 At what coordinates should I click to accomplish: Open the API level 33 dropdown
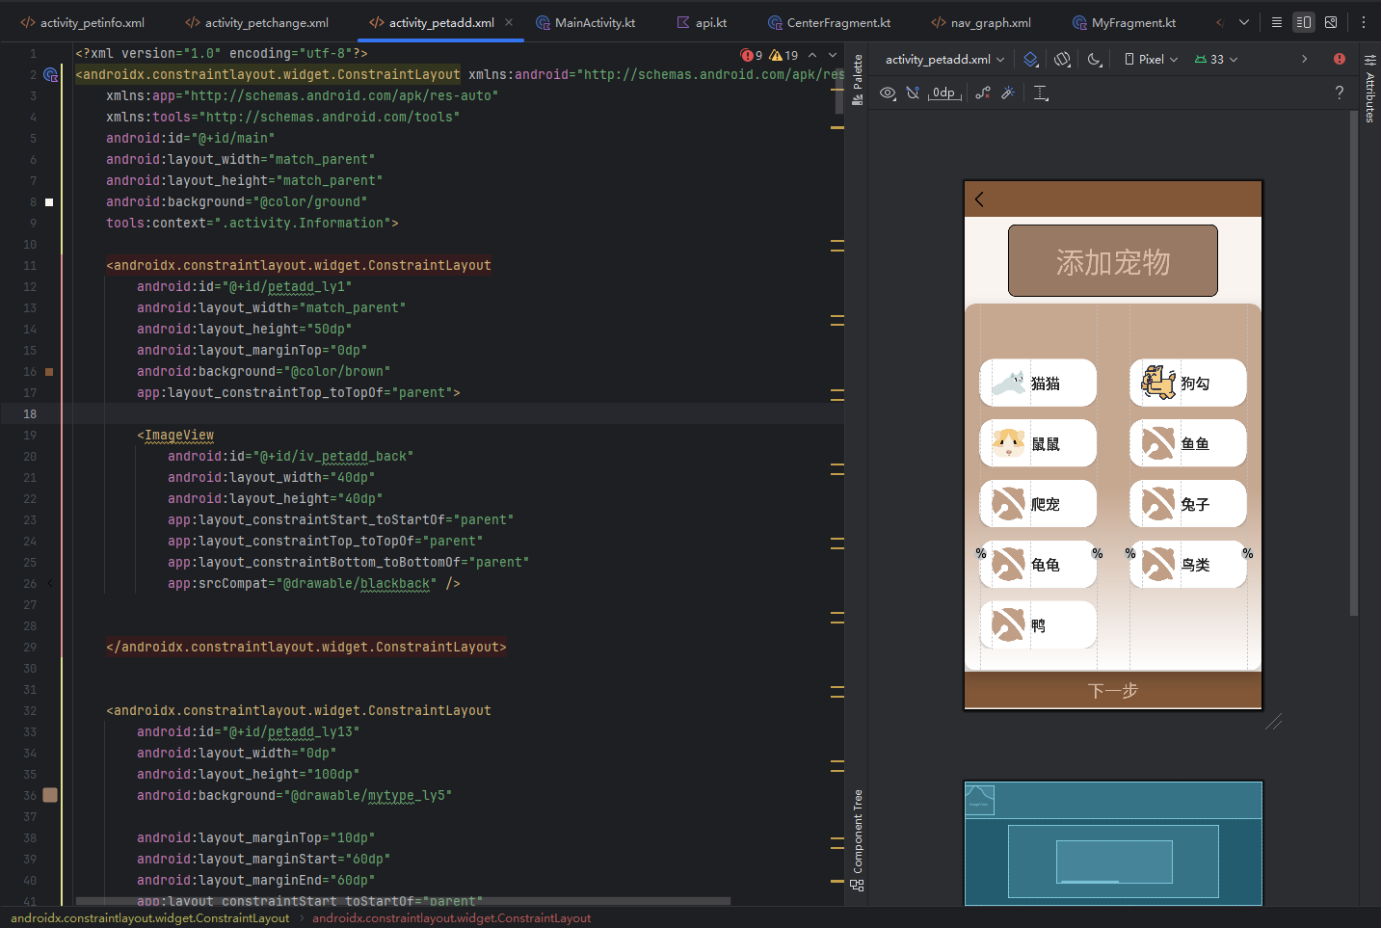click(1216, 60)
